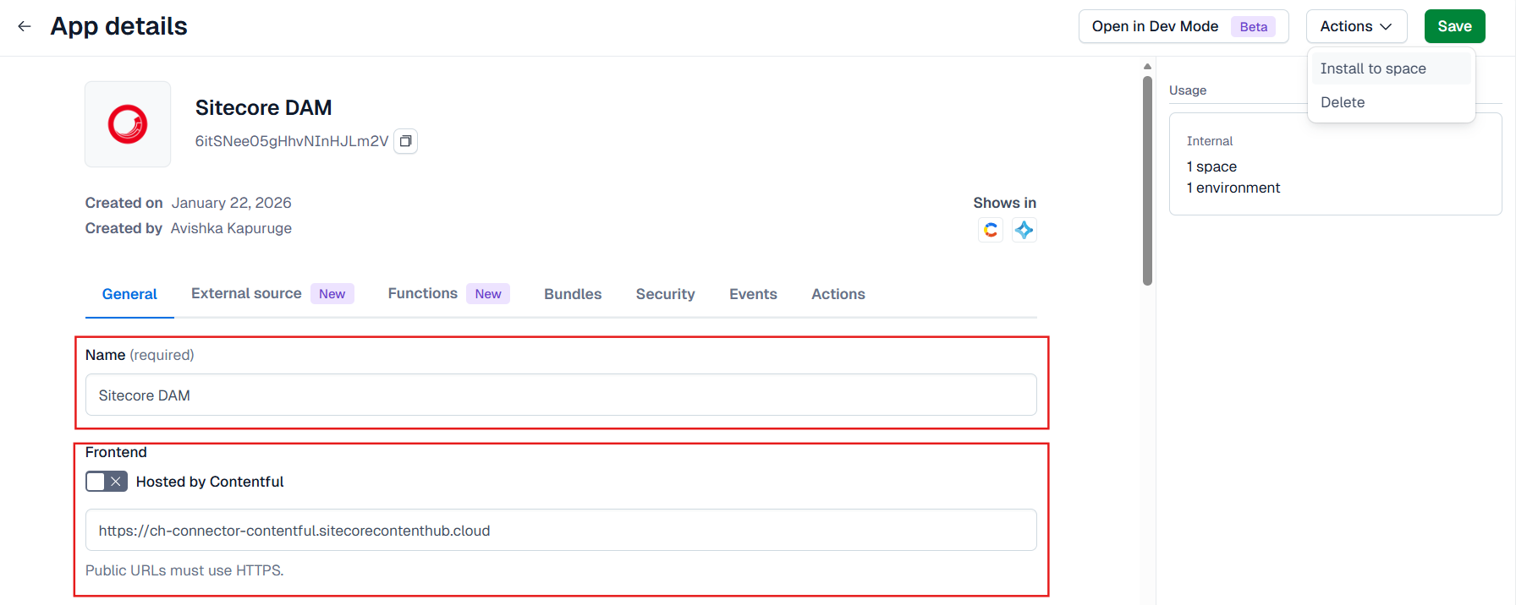Viewport: 1516px width, 605px height.
Task: Toggle the Hosted by Contentful switch
Action: [x=107, y=482]
